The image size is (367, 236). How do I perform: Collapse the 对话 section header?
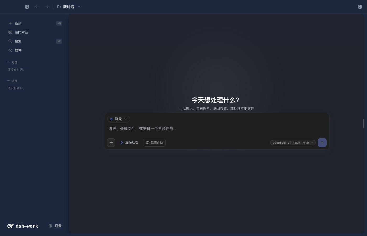[x=12, y=62]
